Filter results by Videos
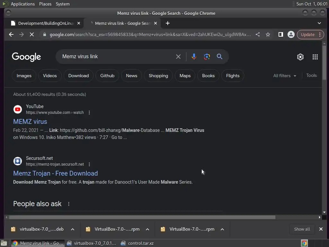The width and height of the screenshot is (329, 247). coord(50,76)
